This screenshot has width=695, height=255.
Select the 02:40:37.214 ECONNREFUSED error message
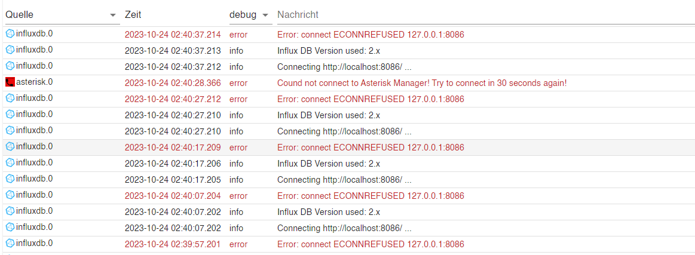coord(371,35)
